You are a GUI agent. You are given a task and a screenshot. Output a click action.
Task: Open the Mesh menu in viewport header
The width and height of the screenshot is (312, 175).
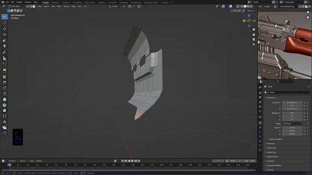[59, 6]
